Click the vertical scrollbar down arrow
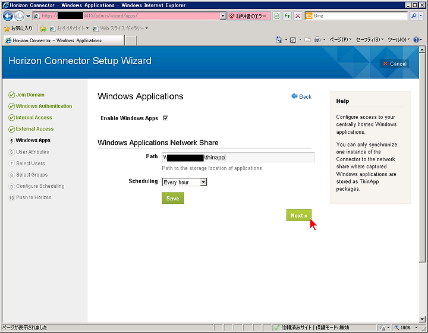The height and width of the screenshot is (333, 428). point(422,319)
